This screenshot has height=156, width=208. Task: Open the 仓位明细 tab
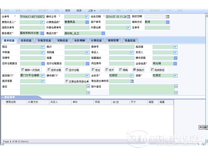[x=80, y=41]
